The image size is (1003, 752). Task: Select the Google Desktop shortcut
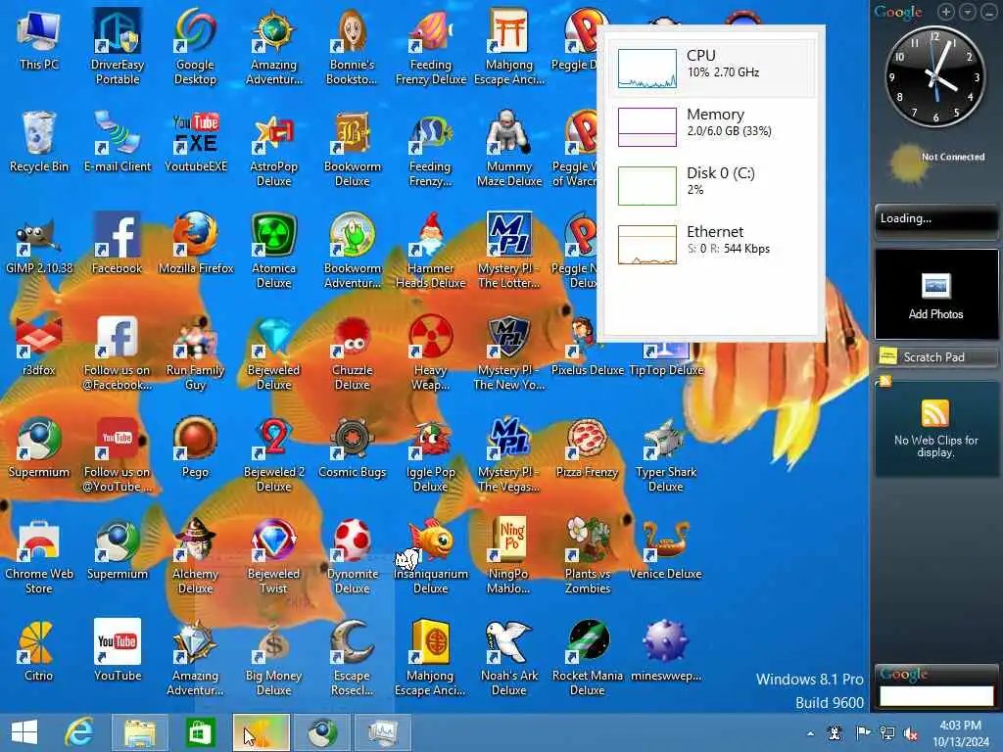pos(196,46)
